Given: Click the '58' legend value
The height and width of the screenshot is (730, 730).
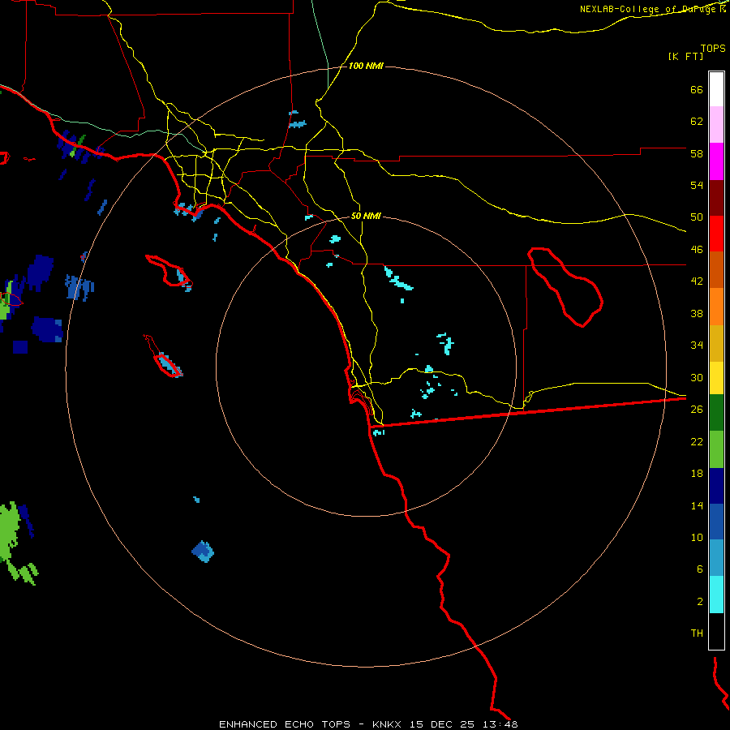Looking at the screenshot, I should [697, 153].
